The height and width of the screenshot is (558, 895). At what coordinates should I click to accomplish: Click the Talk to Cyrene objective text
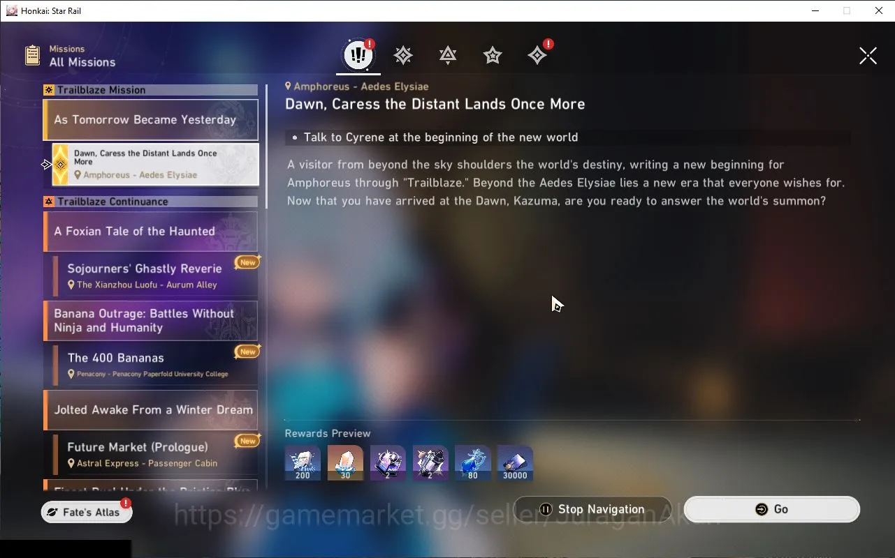[441, 137]
